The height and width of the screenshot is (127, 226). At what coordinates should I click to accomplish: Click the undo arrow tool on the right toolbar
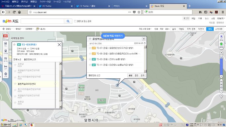click(221, 91)
